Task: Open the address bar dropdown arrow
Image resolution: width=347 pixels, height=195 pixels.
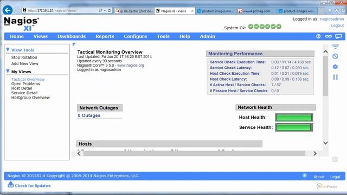Action: (x=105, y=10)
